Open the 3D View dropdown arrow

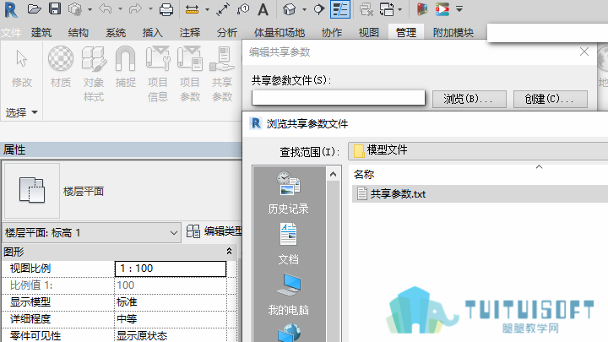(x=304, y=9)
